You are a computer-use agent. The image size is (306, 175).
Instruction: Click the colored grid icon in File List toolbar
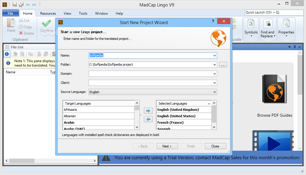(54, 54)
